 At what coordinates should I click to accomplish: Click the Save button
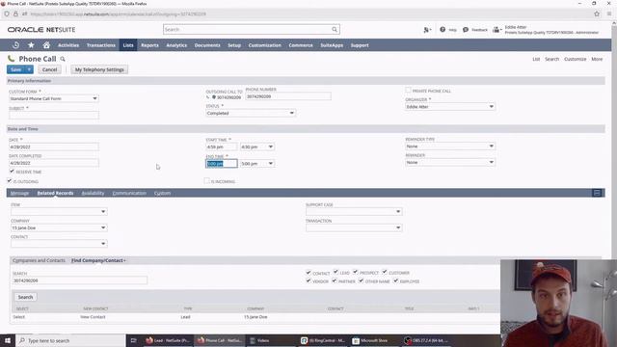click(x=16, y=69)
